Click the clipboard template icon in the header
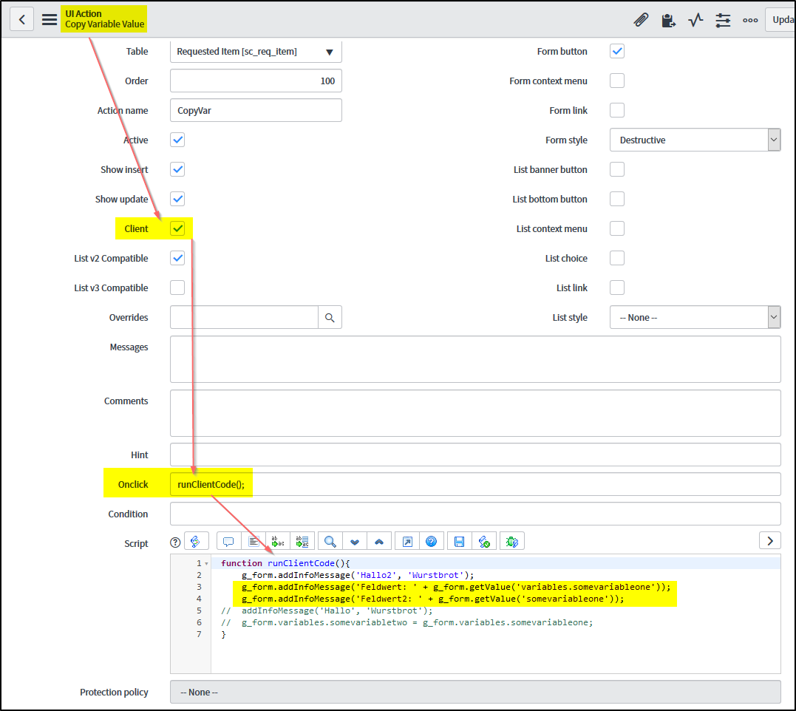This screenshot has height=711, width=796. click(669, 20)
